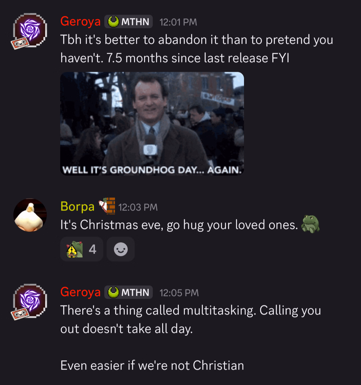Click the brick bird badge next to Borpa

107,206
